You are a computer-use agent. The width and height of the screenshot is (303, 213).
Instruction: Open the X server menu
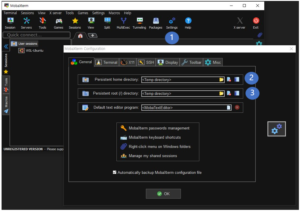point(55,13)
